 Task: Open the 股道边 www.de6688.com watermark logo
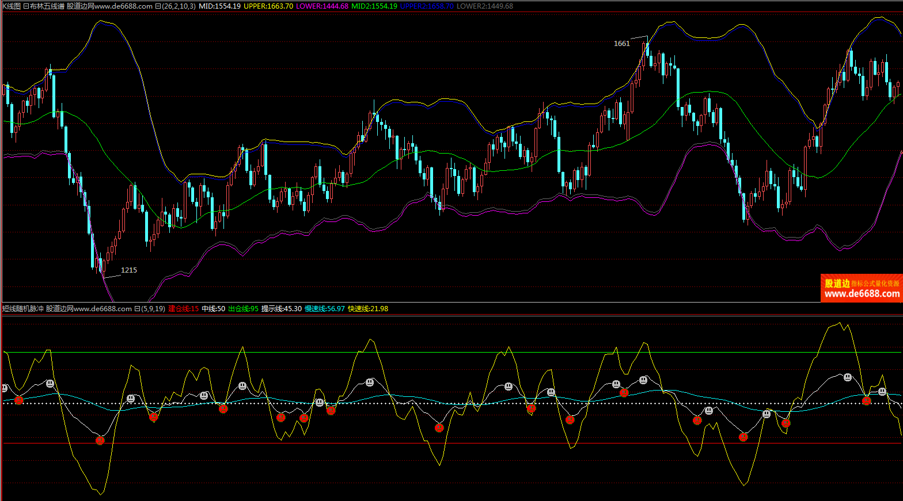[861, 288]
